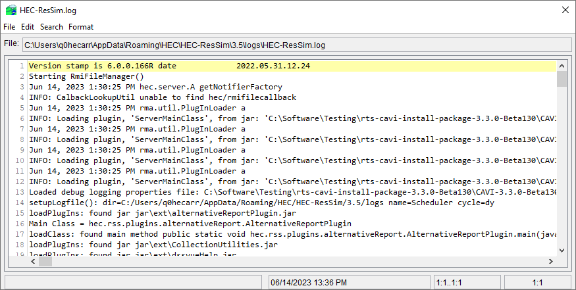Open the Edit menu
The image size is (576, 290).
pyautogui.click(x=28, y=27)
